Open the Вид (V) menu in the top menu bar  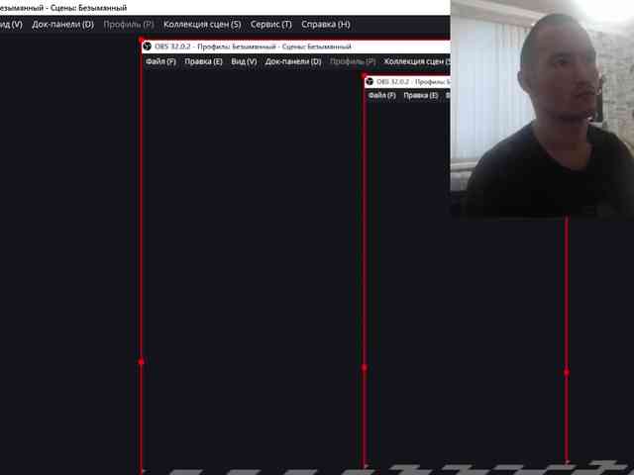coord(11,24)
